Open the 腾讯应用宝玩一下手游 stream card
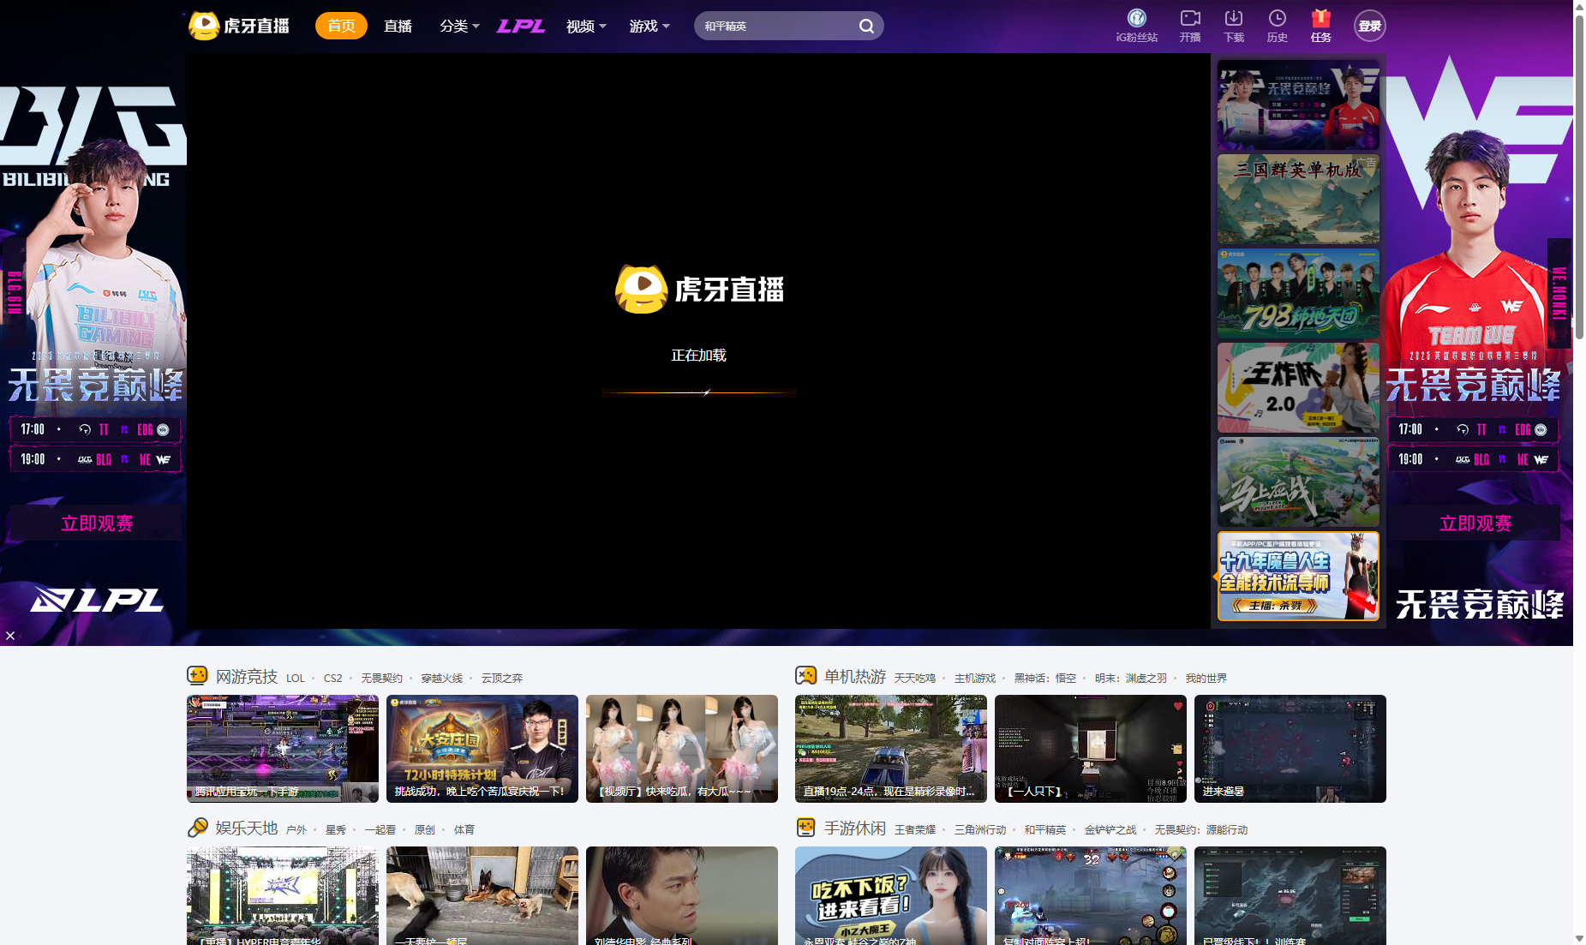This screenshot has width=1586, height=945. click(x=283, y=749)
